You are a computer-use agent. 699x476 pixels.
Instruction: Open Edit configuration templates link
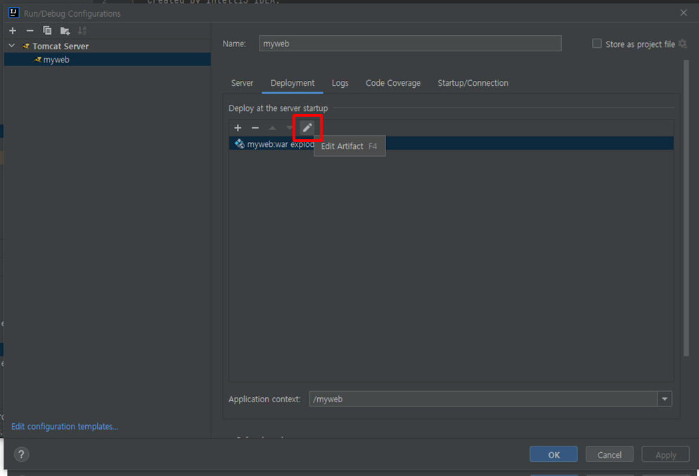point(65,427)
